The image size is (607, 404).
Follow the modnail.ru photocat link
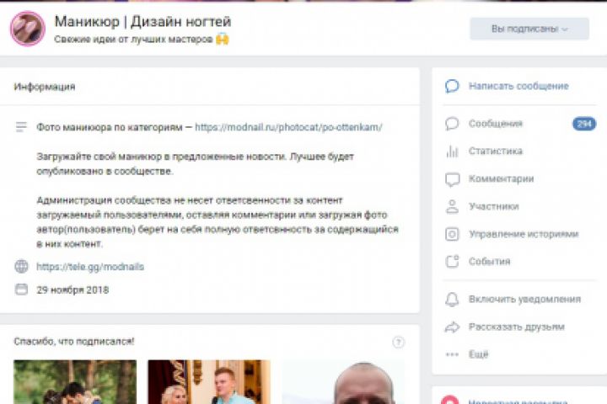click(288, 127)
